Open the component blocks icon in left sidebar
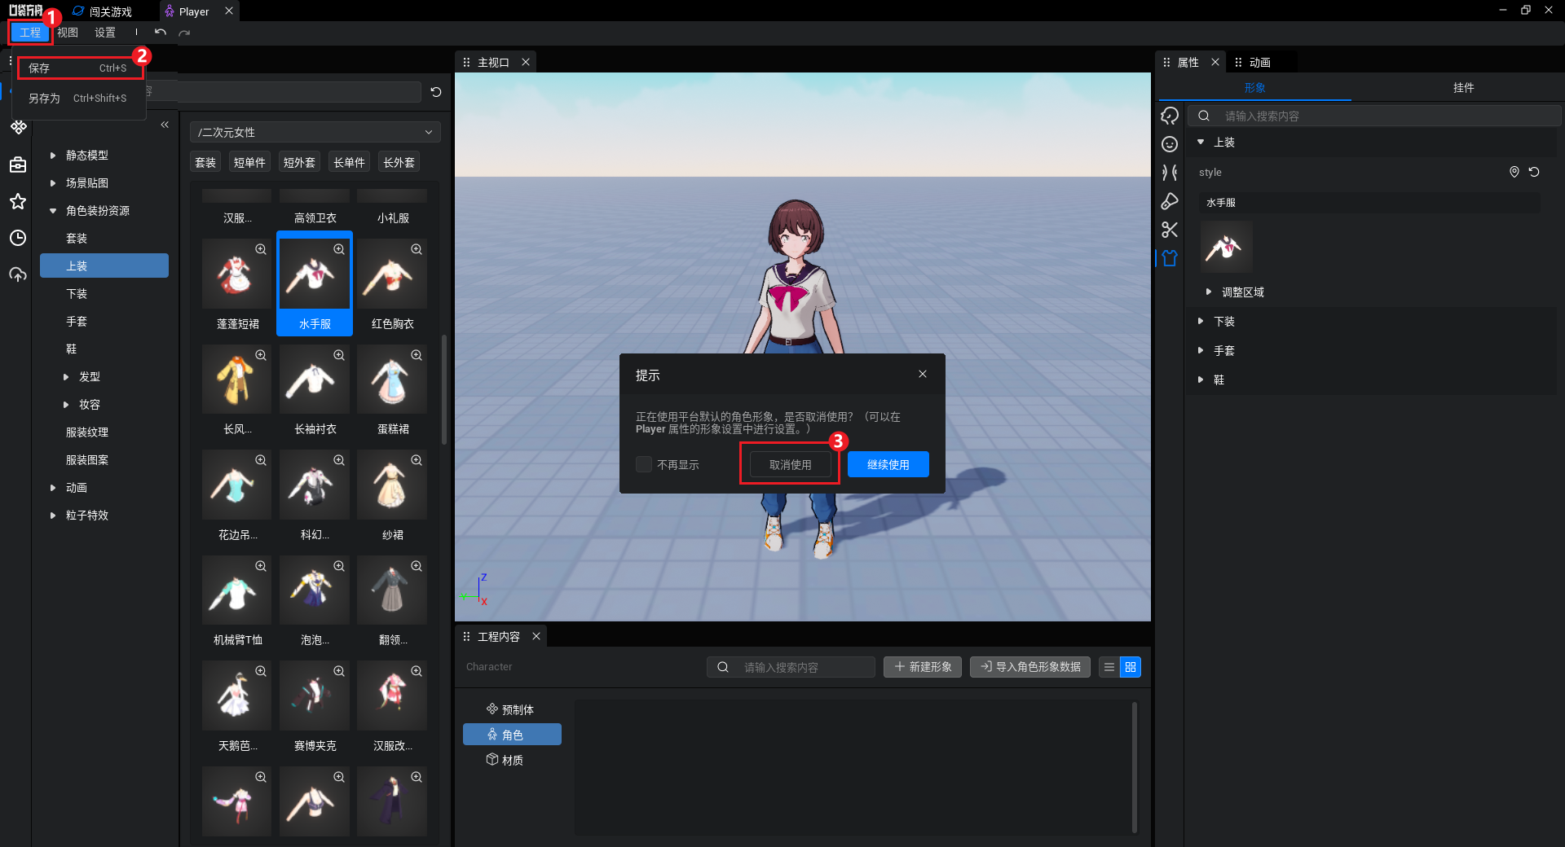1565x847 pixels. (x=18, y=127)
